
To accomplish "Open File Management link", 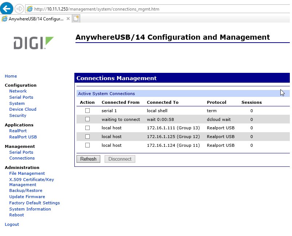I will [27, 173].
